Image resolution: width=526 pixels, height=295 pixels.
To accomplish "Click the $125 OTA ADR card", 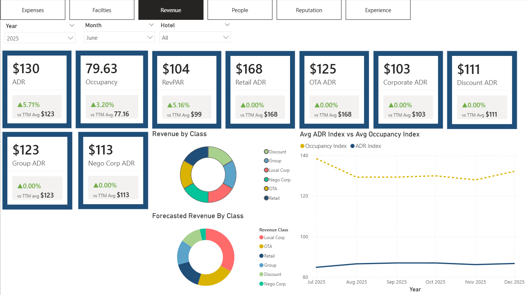I will [334, 90].
